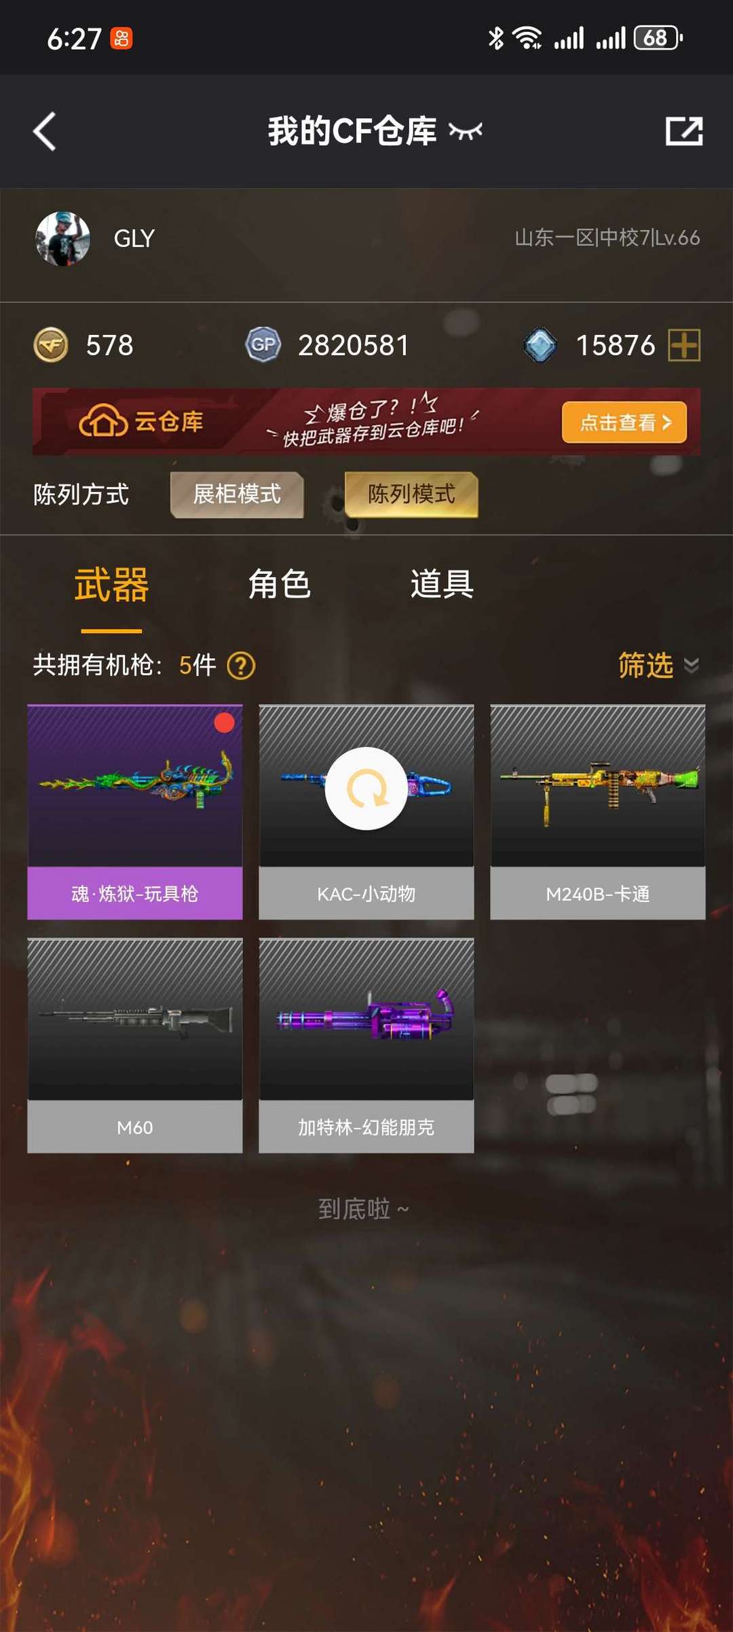Tap the chevron next to 筛选

tap(691, 666)
